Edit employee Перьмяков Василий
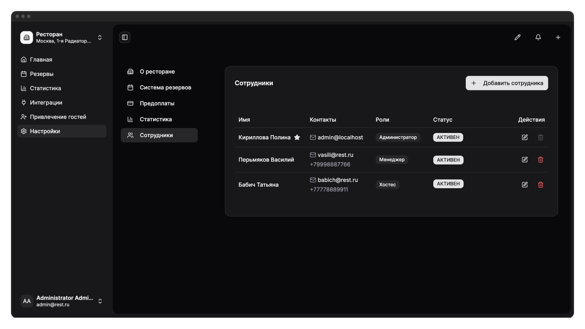This screenshot has width=585, height=329. point(525,159)
